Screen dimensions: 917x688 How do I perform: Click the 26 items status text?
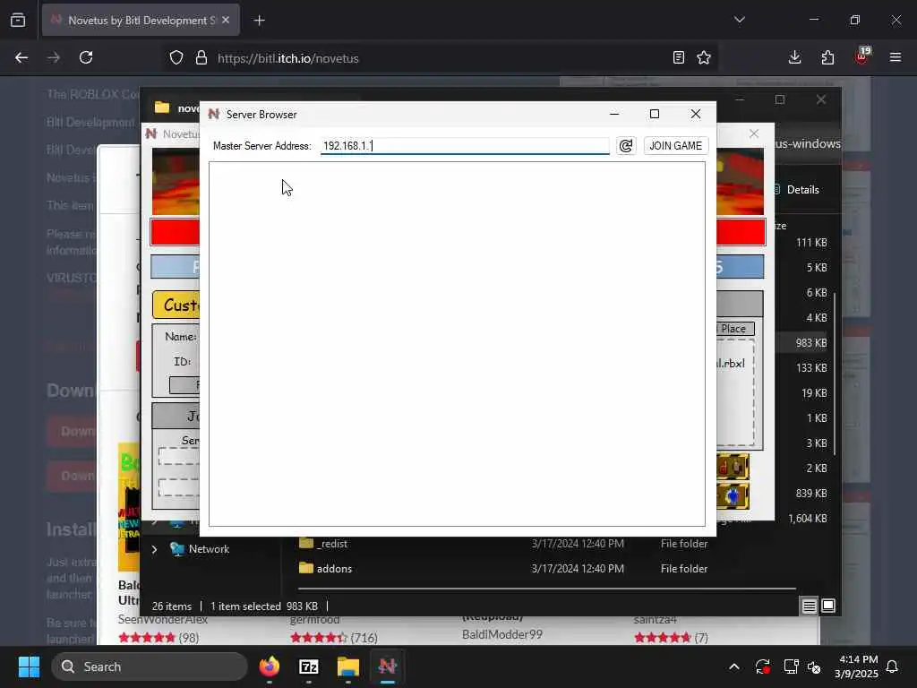click(171, 606)
